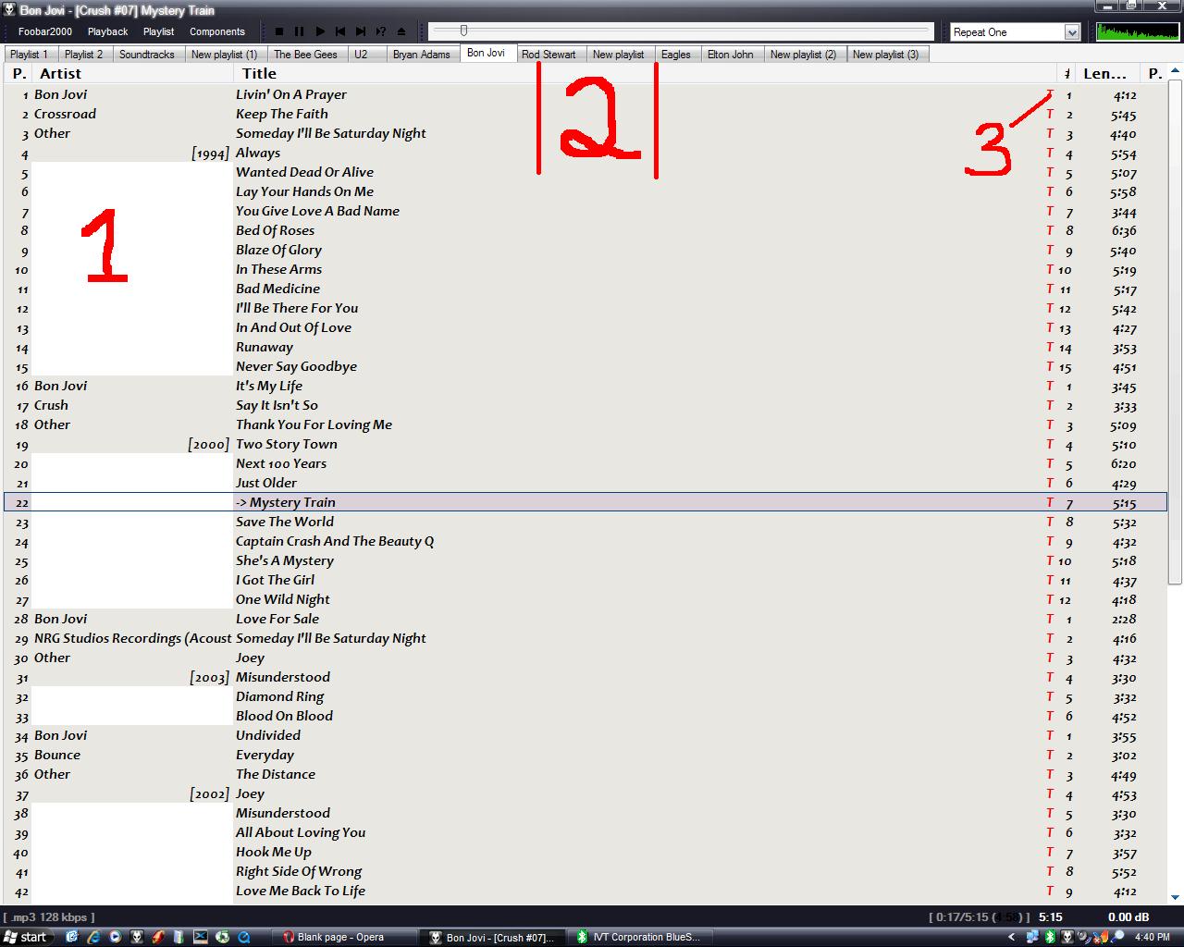Skip to the next track
Viewport: 1184px width, 947px height.
(x=361, y=31)
